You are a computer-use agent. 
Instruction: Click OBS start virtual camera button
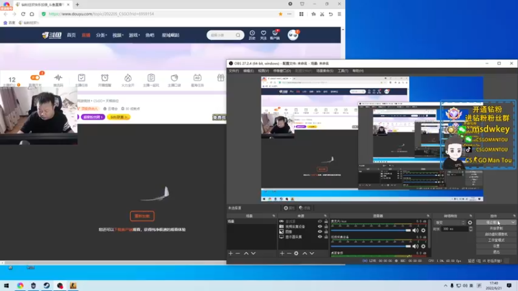click(496, 234)
